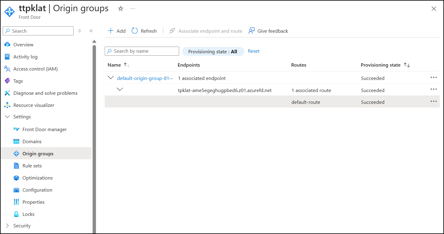Image resolution: width=444 pixels, height=234 pixels.
Task: Collapse the default-origin-group row chevron
Action: (x=111, y=78)
